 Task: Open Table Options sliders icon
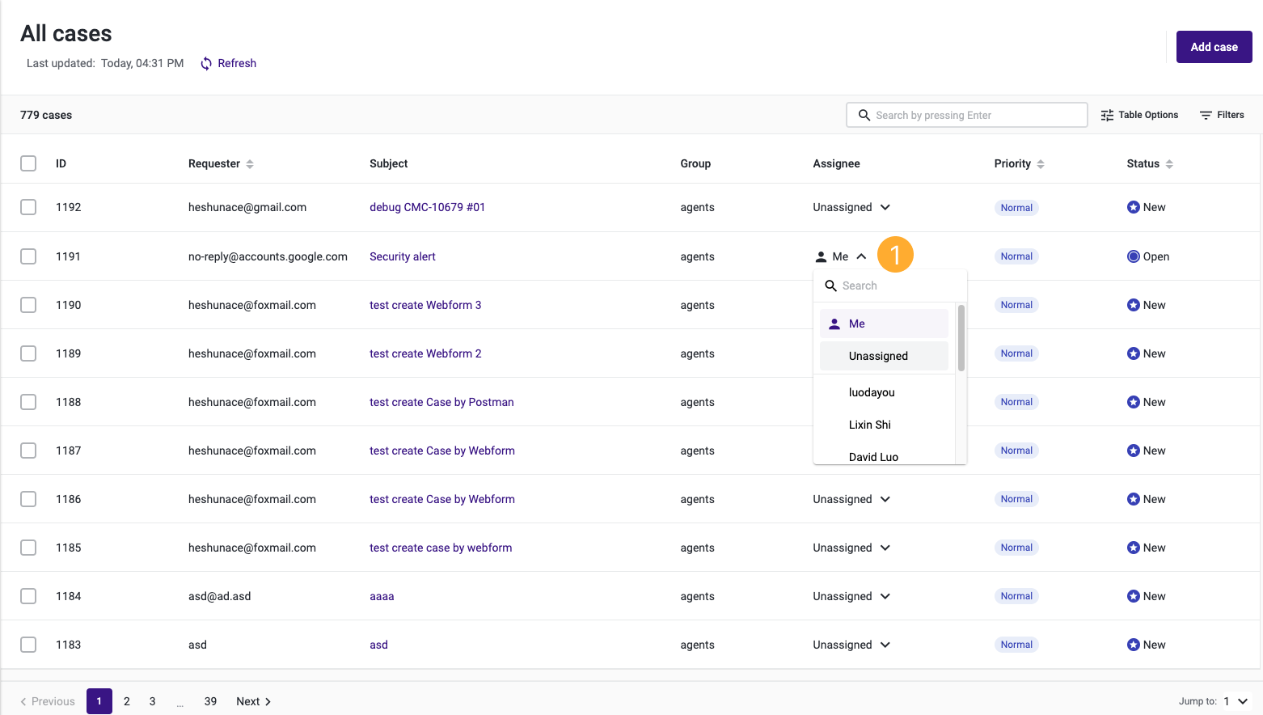1107,115
